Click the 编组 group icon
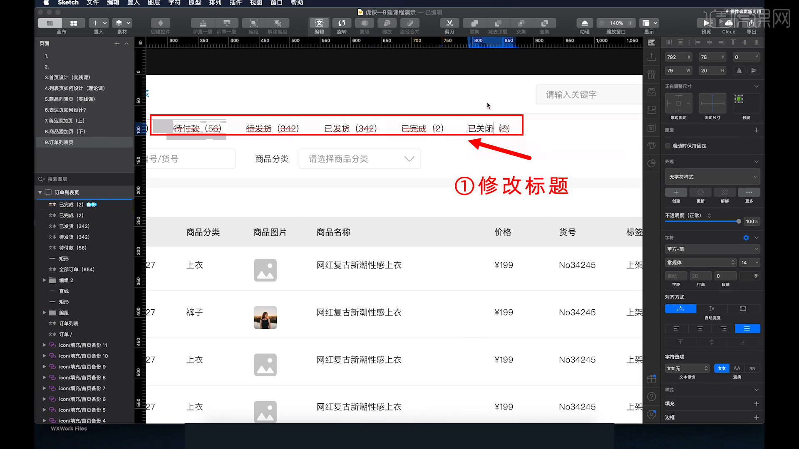The height and width of the screenshot is (449, 799). pyautogui.click(x=254, y=23)
